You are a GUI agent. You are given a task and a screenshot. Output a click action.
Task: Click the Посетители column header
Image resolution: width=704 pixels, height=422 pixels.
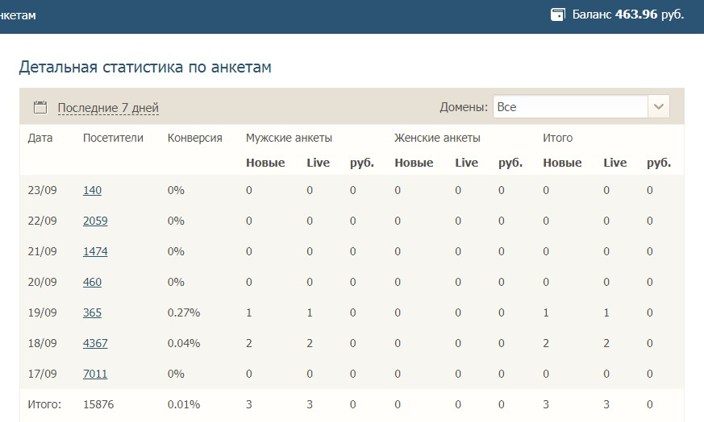tap(113, 138)
